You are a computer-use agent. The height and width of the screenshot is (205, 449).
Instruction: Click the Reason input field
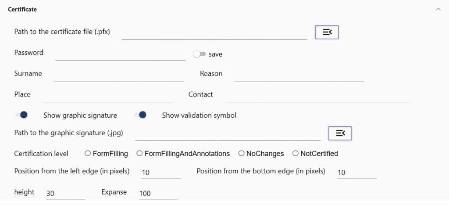click(x=299, y=75)
